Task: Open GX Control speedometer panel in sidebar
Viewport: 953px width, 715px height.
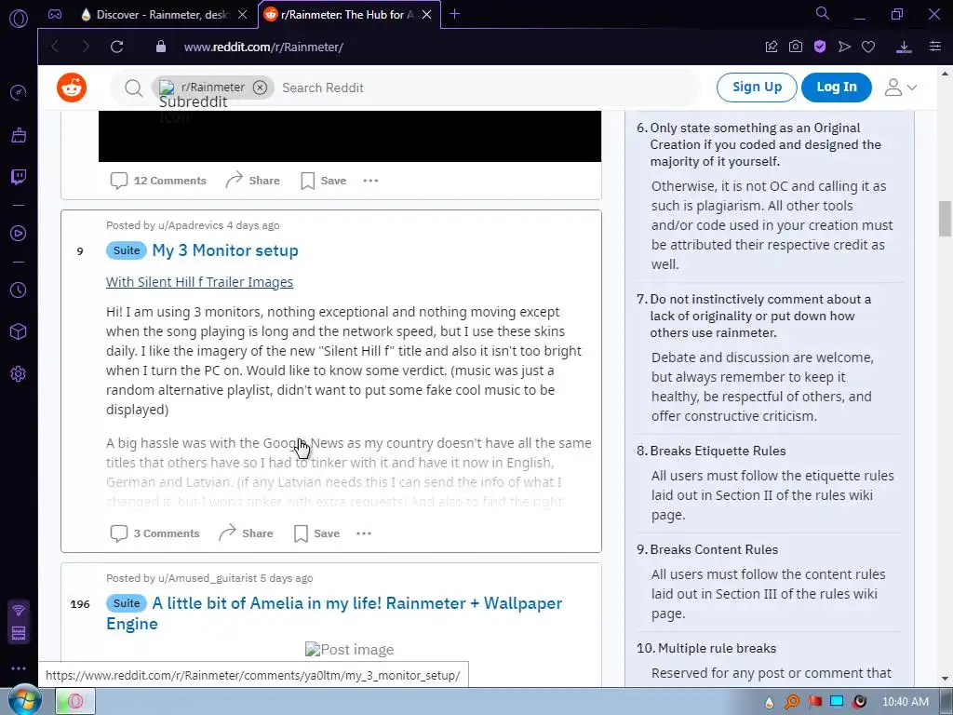Action: 19,92
